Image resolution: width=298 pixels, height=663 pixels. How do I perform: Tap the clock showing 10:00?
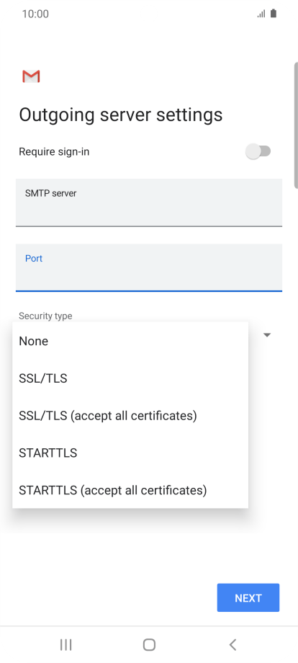35,14
